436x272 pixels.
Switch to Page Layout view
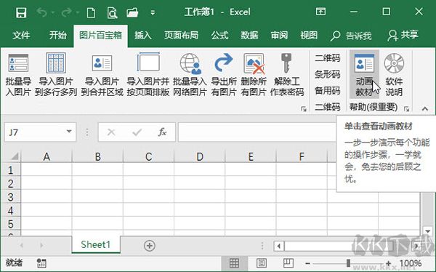pyautogui.click(x=261, y=263)
